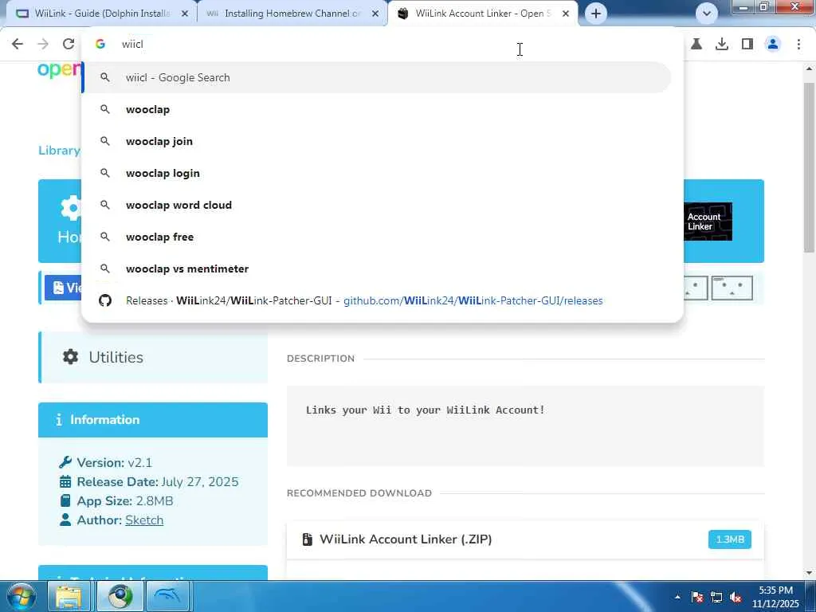This screenshot has height=612, width=816.
Task: Open the browser downloads icon
Action: [721, 45]
